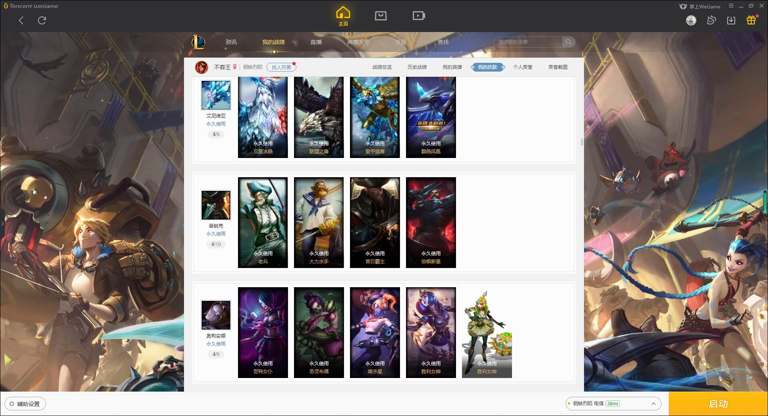Open the download manager icon
Image resolution: width=768 pixels, height=416 pixels.
(731, 20)
